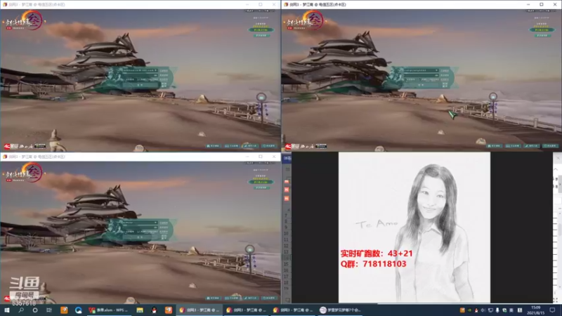Open taskbar Search magnifier
Image resolution: width=562 pixels, height=316 pixels.
tap(21, 310)
